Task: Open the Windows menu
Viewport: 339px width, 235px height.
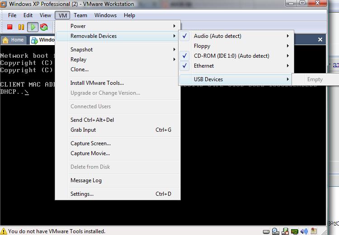Action: click(x=105, y=15)
